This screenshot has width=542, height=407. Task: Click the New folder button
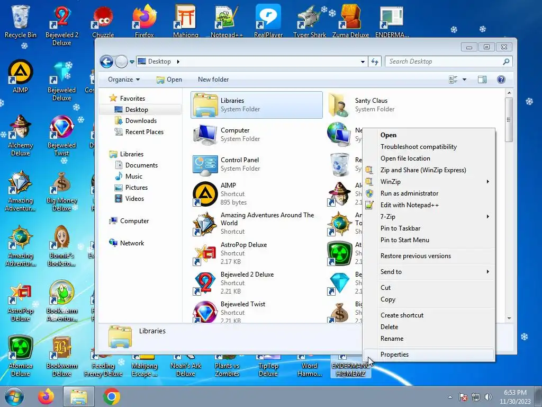pos(213,79)
